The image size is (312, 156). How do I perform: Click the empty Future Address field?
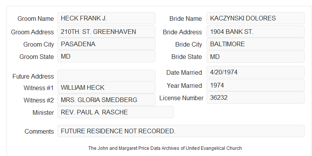[106, 76]
